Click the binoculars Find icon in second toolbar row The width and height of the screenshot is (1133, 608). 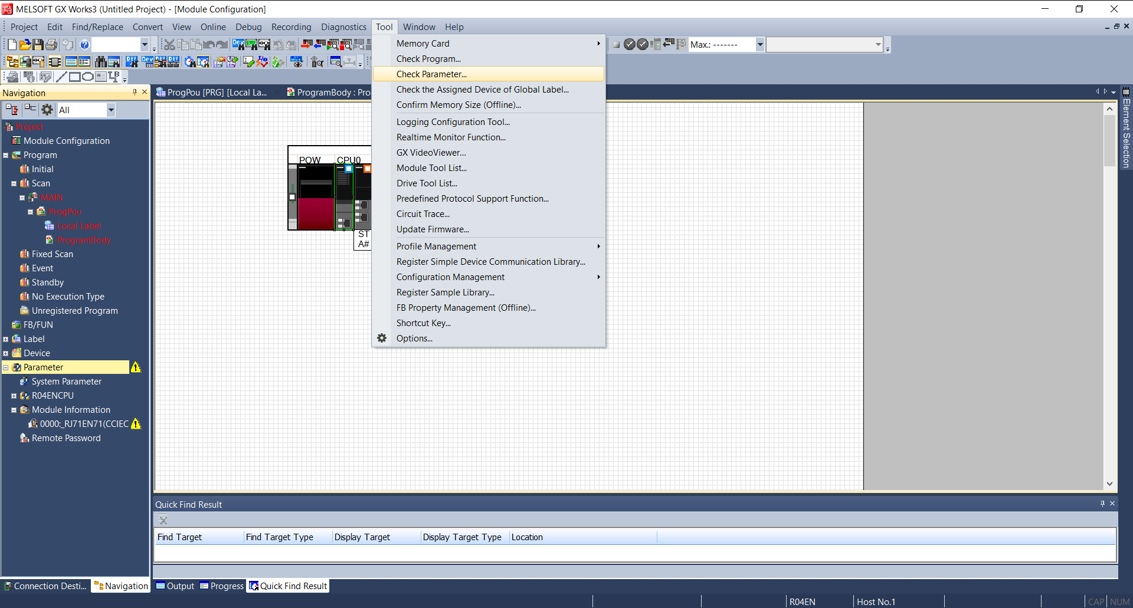[x=101, y=61]
